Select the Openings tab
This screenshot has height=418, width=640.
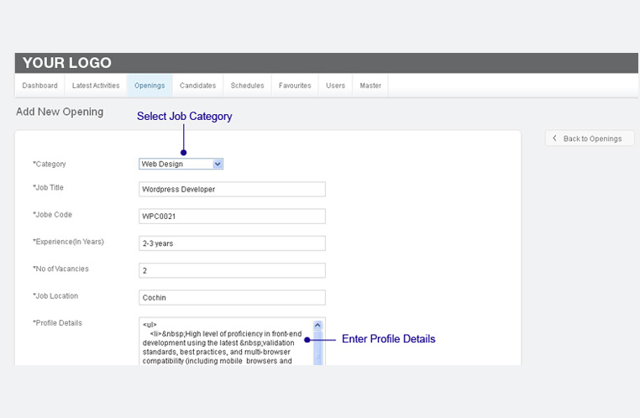(x=150, y=86)
